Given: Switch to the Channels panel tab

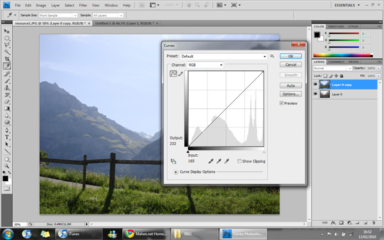Looking at the screenshot, I should pos(336,62).
